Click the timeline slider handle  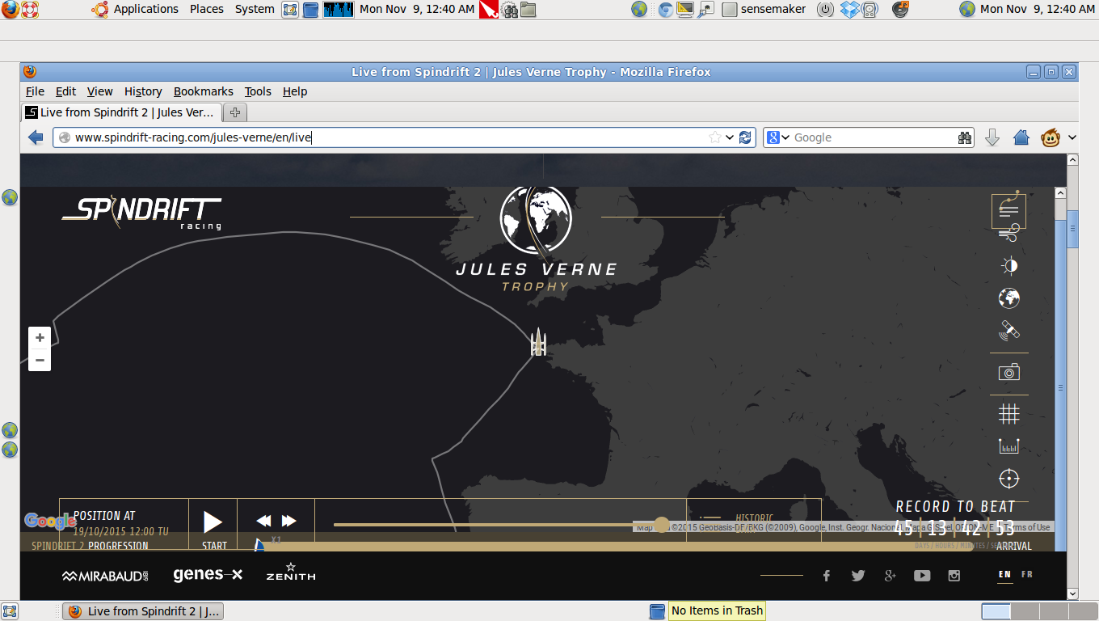click(x=662, y=525)
